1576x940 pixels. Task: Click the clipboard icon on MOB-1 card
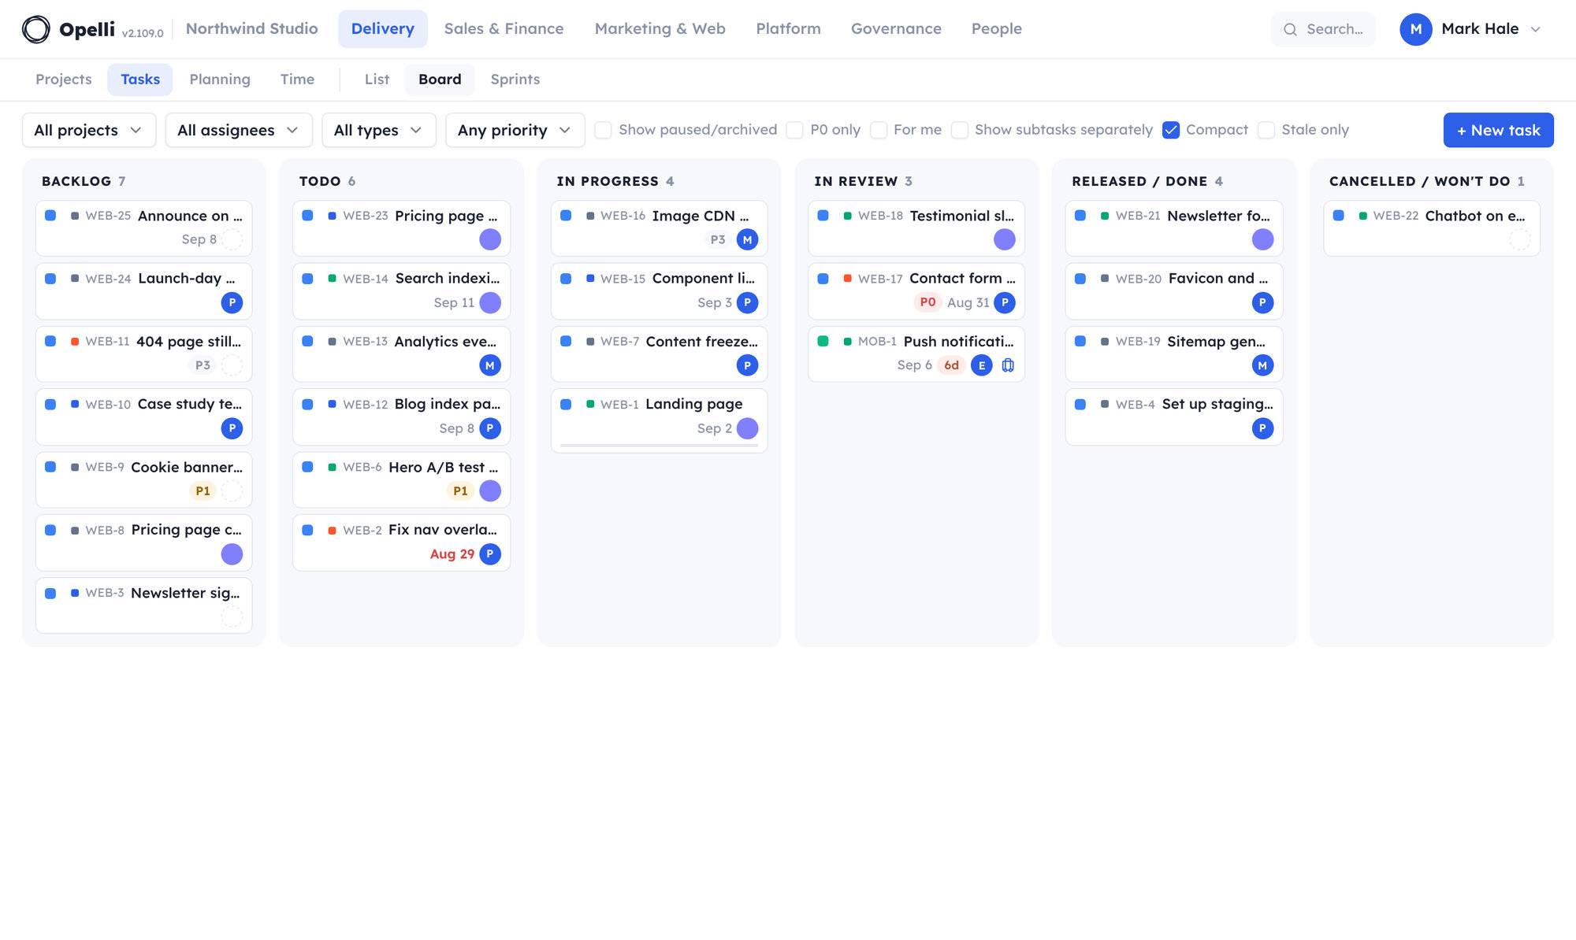tap(1008, 365)
